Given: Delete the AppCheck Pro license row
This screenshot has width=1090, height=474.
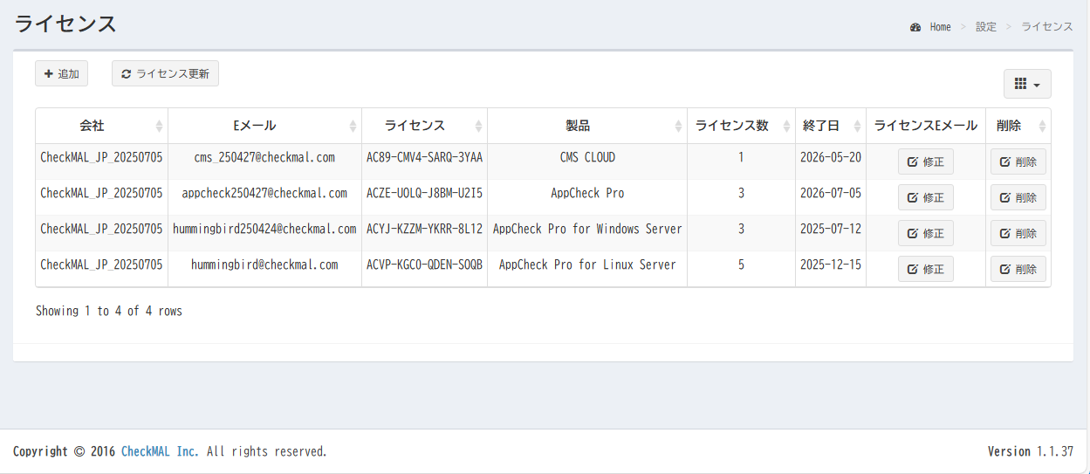Looking at the screenshot, I should (1018, 197).
